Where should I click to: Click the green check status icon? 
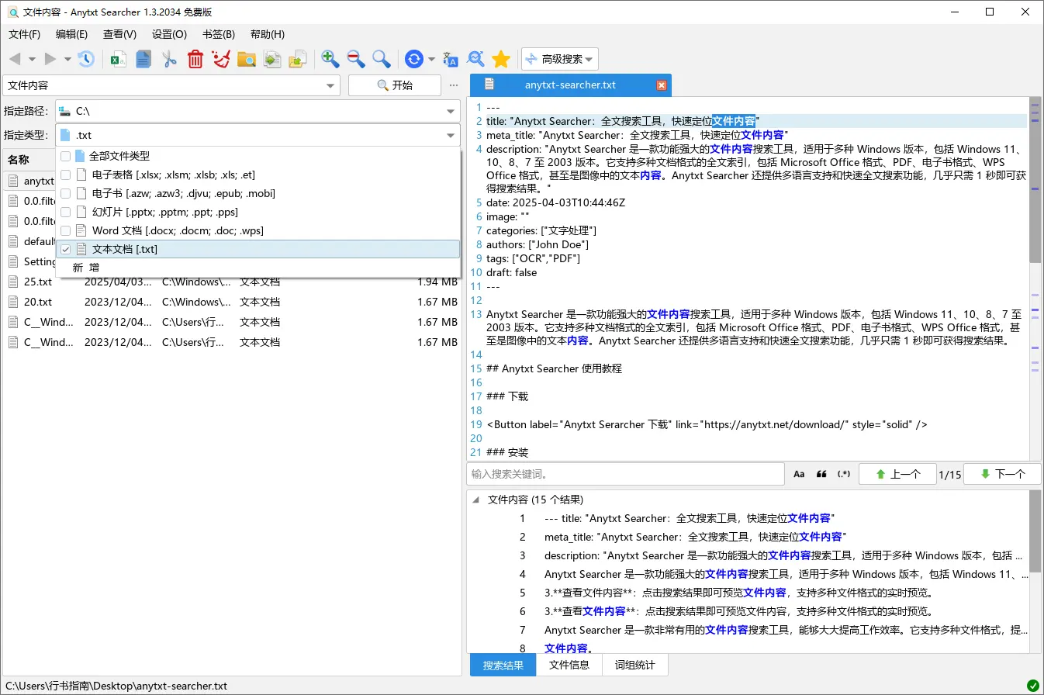pyautogui.click(x=1033, y=686)
